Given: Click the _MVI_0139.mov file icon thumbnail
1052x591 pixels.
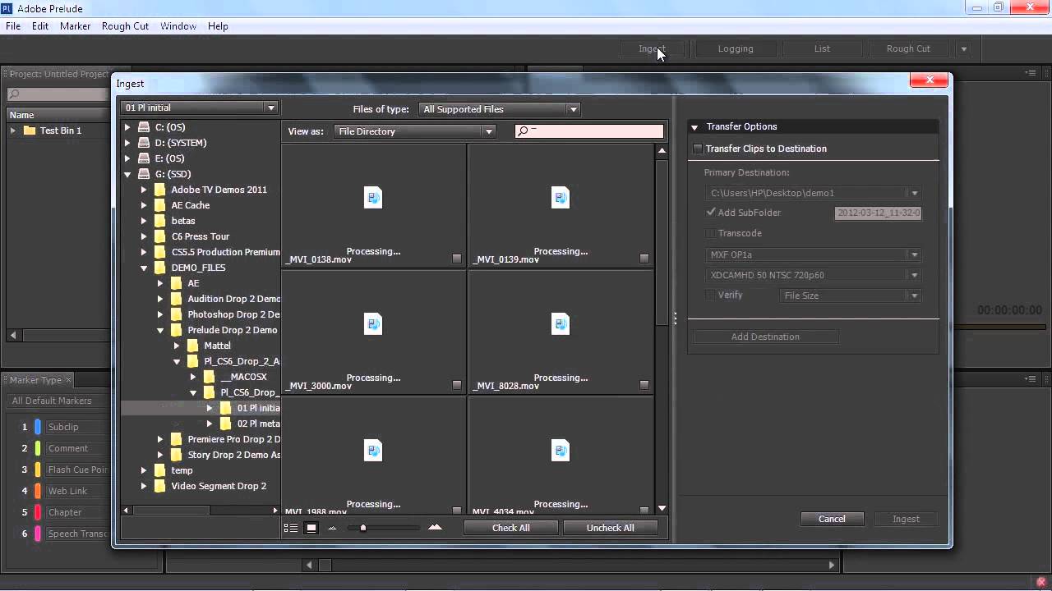Looking at the screenshot, I should click(561, 197).
